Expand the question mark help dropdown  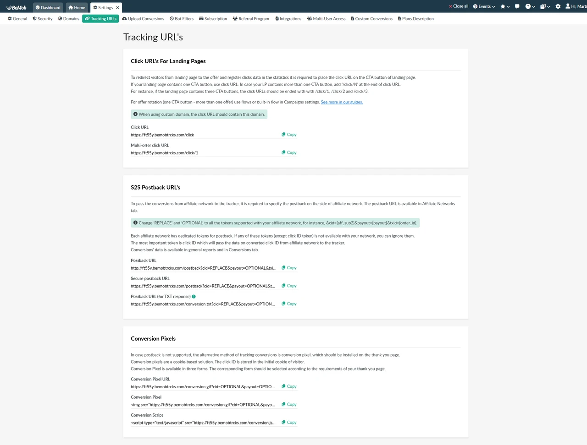pos(530,6)
